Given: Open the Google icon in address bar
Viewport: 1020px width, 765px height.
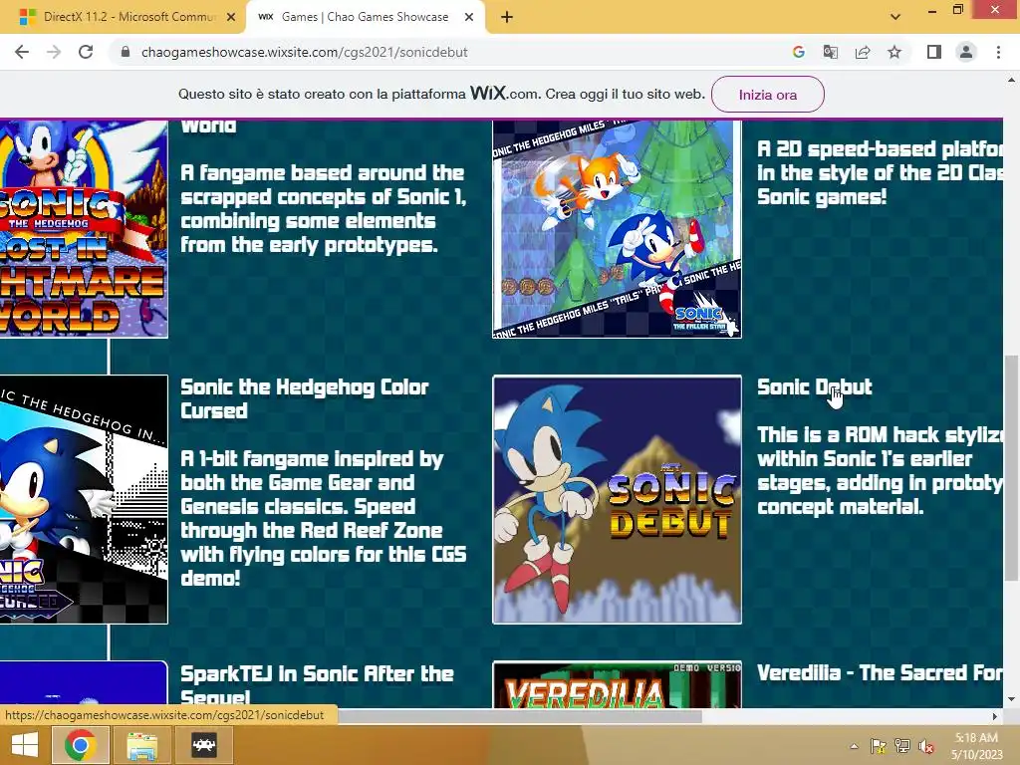Looking at the screenshot, I should [799, 52].
